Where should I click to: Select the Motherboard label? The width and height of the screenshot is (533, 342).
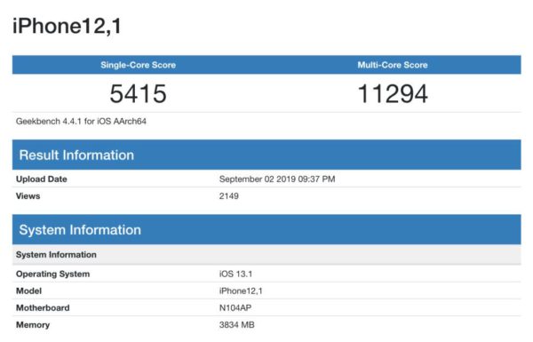43,308
